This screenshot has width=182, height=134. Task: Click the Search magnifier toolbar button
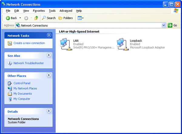pyautogui.click(x=49, y=18)
